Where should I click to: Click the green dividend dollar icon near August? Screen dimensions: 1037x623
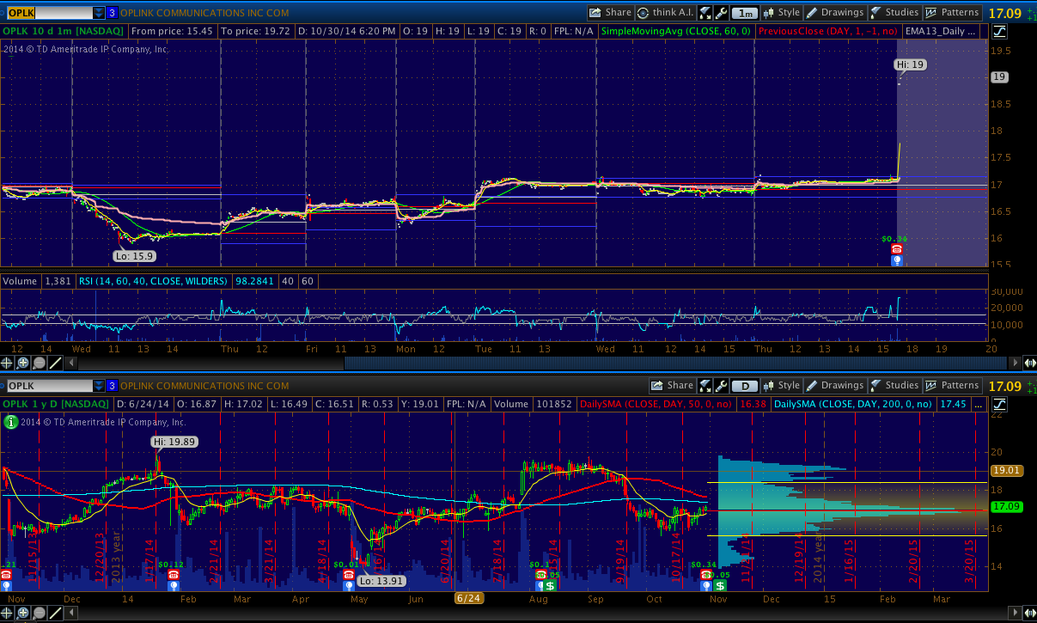pyautogui.click(x=550, y=585)
